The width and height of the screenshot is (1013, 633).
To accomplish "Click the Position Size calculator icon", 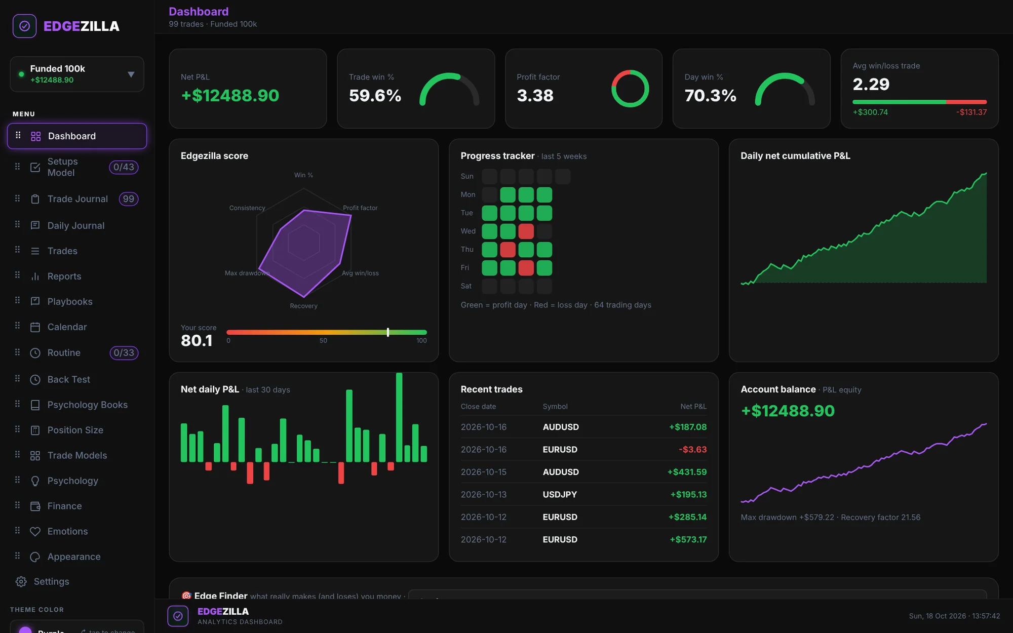I will 35,430.
